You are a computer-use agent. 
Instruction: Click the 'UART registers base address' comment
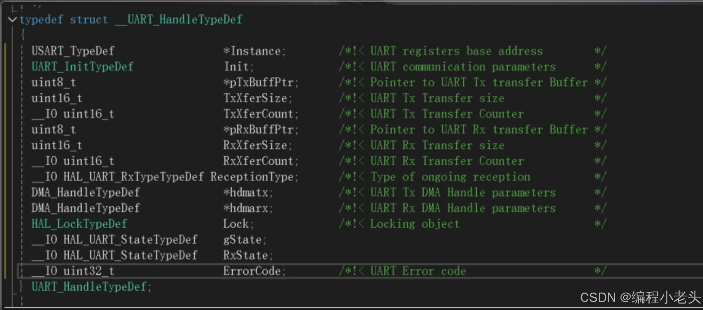coord(457,51)
